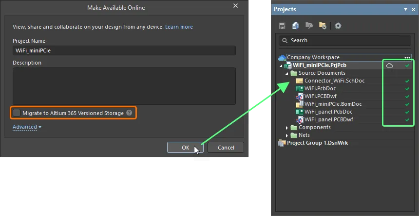The height and width of the screenshot is (216, 419).
Task: Click the WiFi_miniPCIe.BomDoc file icon
Action: pos(299,104)
